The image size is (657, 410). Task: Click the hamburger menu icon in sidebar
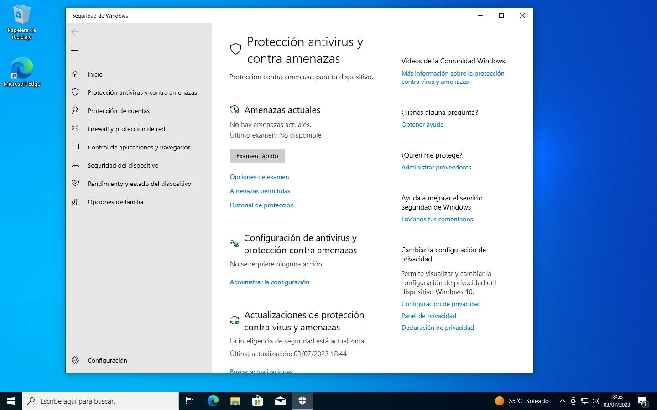[75, 52]
